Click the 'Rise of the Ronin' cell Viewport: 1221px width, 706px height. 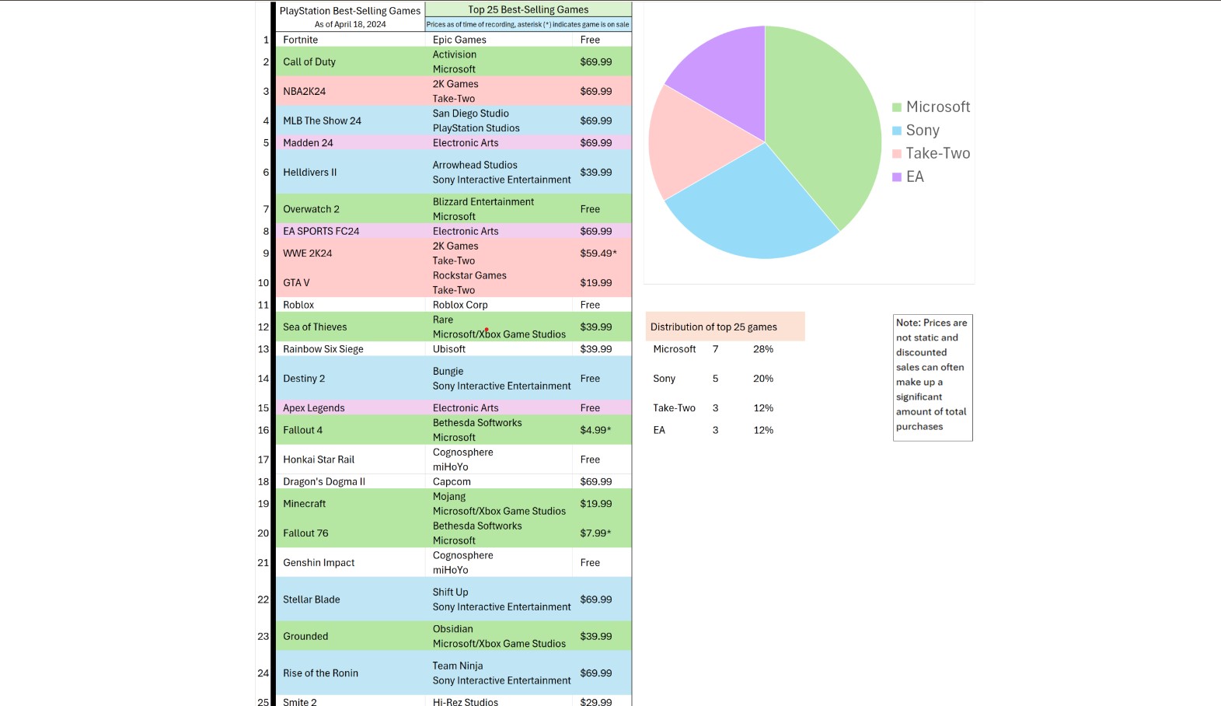(350, 673)
